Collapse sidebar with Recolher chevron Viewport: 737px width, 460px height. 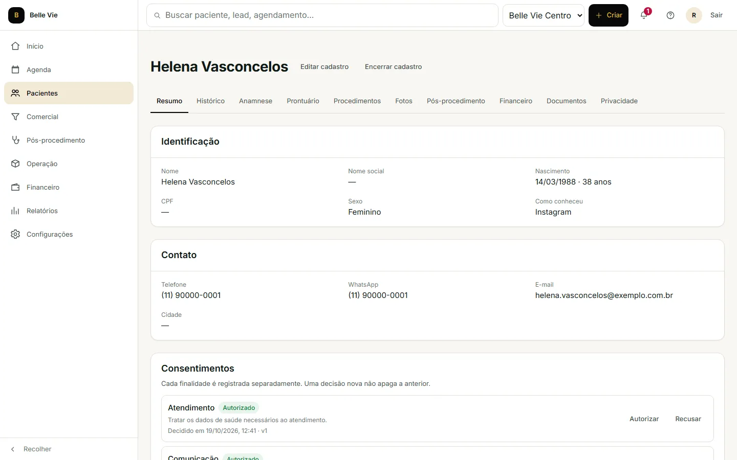coord(13,449)
